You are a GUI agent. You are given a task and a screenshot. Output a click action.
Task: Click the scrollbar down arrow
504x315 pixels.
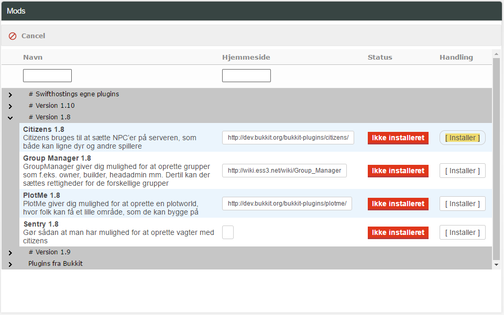pos(496,265)
